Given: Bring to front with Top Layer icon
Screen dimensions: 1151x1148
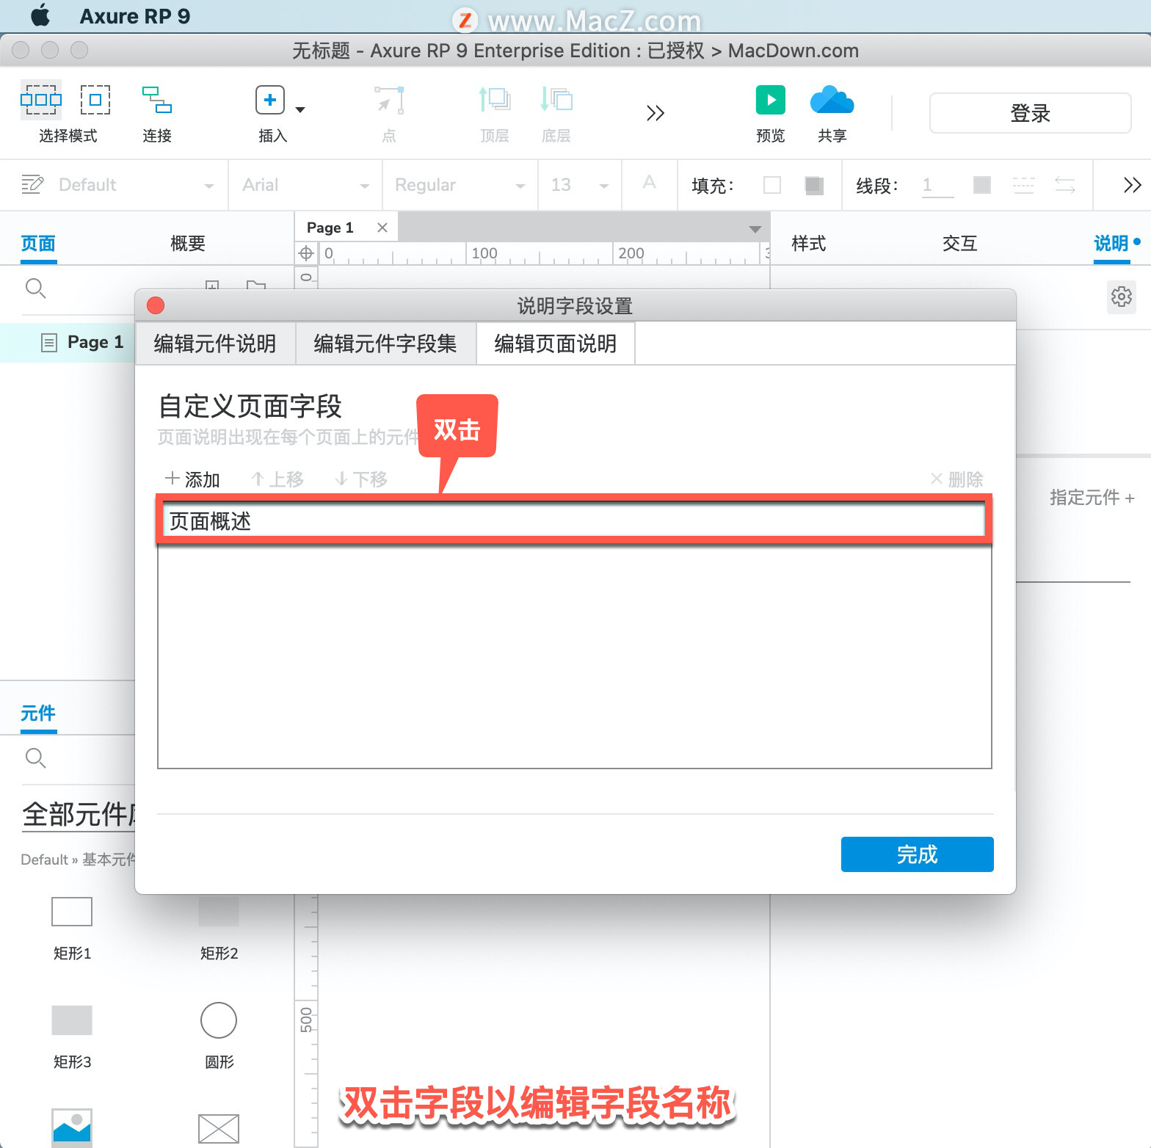Looking at the screenshot, I should pos(494,100).
